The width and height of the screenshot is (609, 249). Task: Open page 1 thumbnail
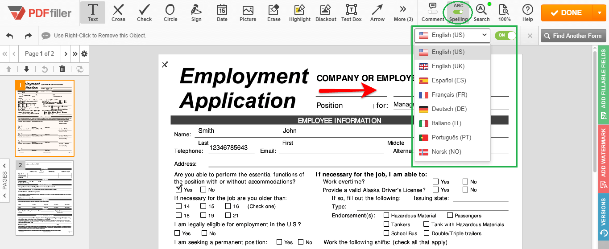point(45,118)
